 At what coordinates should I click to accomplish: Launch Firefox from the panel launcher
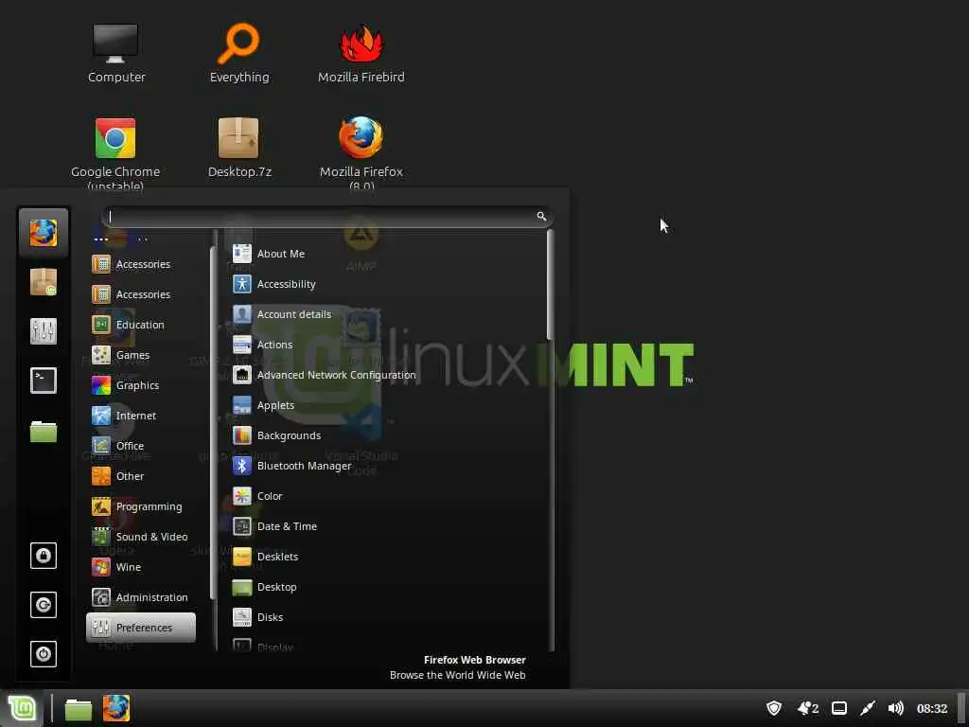pyautogui.click(x=116, y=708)
